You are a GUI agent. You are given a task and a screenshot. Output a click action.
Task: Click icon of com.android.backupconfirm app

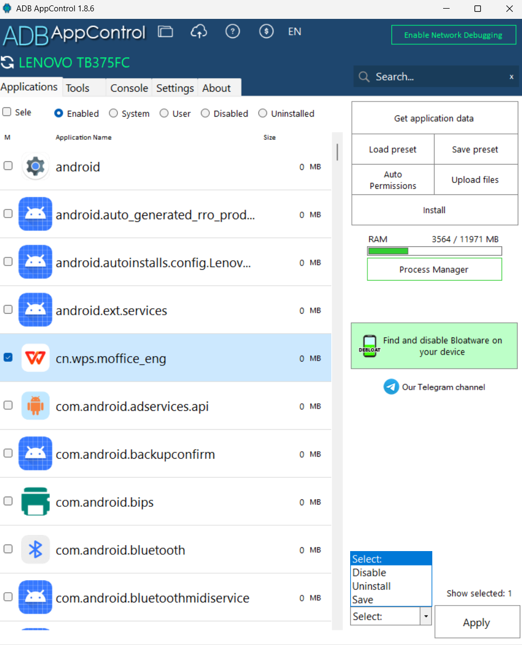point(36,453)
